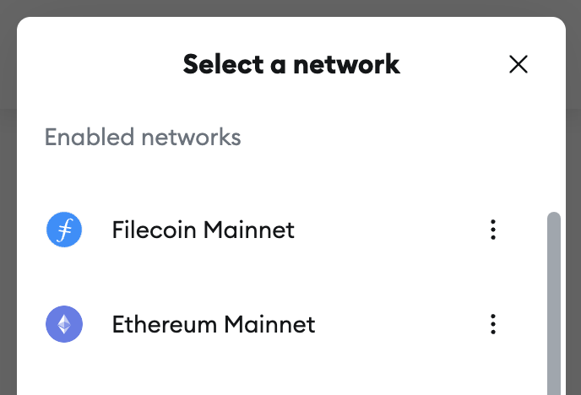Click the Select a network title

click(291, 64)
